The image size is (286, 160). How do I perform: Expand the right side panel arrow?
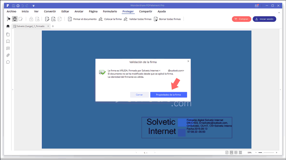pos(280,90)
